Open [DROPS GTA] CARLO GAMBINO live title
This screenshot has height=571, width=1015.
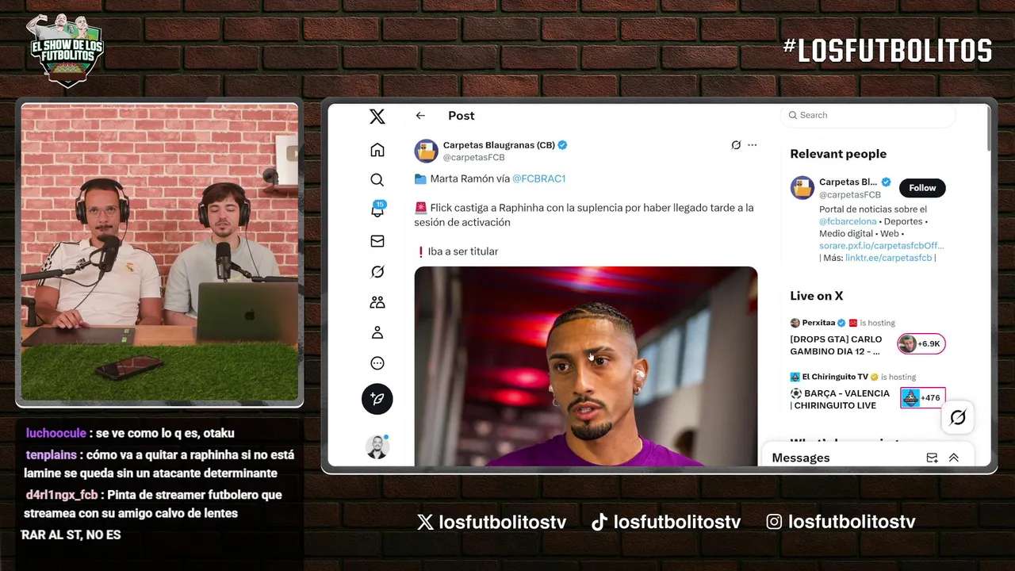tap(837, 345)
